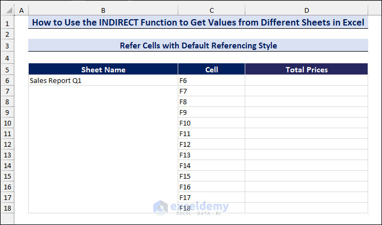Select column A header
This screenshot has width=382, height=225.
pyautogui.click(x=21, y=10)
